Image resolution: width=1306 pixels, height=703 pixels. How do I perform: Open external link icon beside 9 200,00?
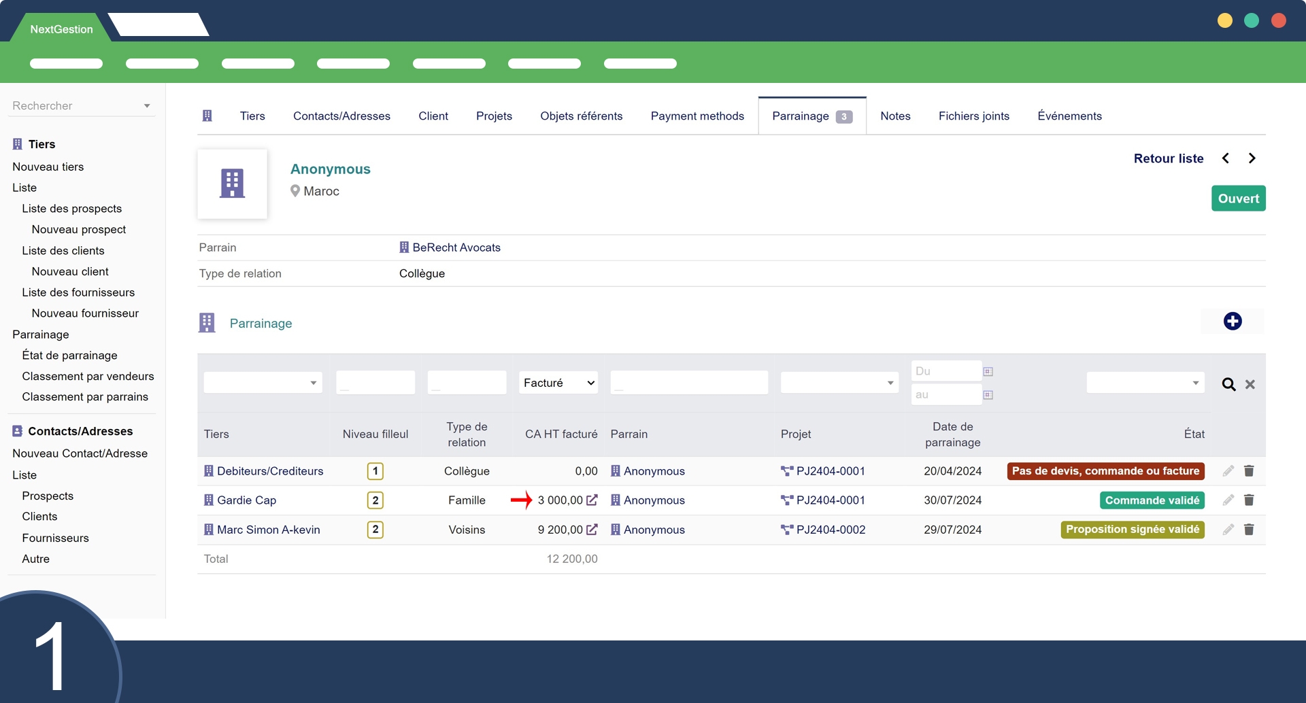click(592, 530)
